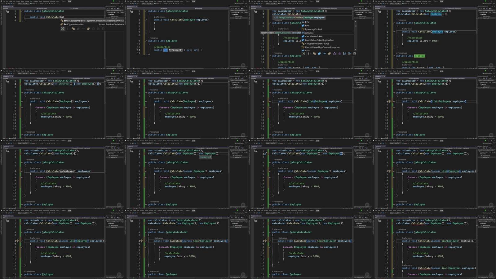Screen dimensions: 496x279
Task: Toggle target-type filter under CannotUnloadAppDomainException list
Action: 304,54
